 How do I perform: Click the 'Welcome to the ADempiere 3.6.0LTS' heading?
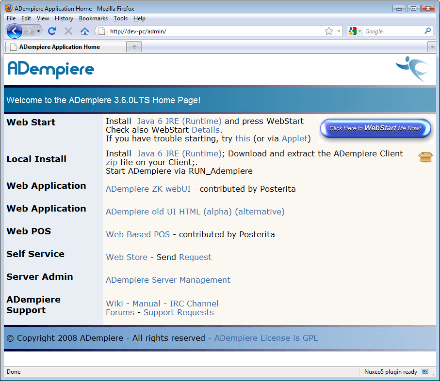click(103, 100)
